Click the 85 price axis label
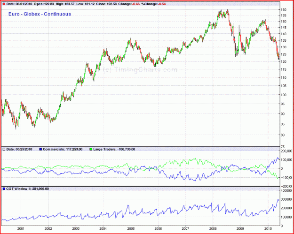The image size is (294, 234). pyautogui.click(x=283, y=124)
